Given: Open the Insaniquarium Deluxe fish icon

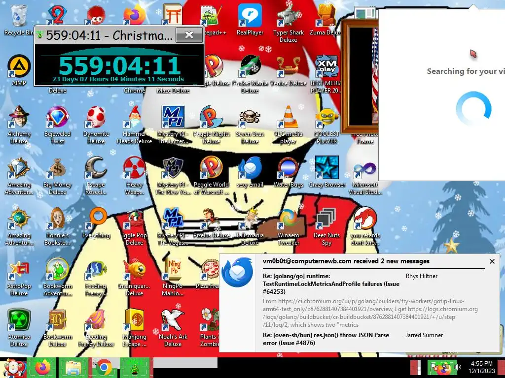Looking at the screenshot, I should pyautogui.click(x=134, y=277).
